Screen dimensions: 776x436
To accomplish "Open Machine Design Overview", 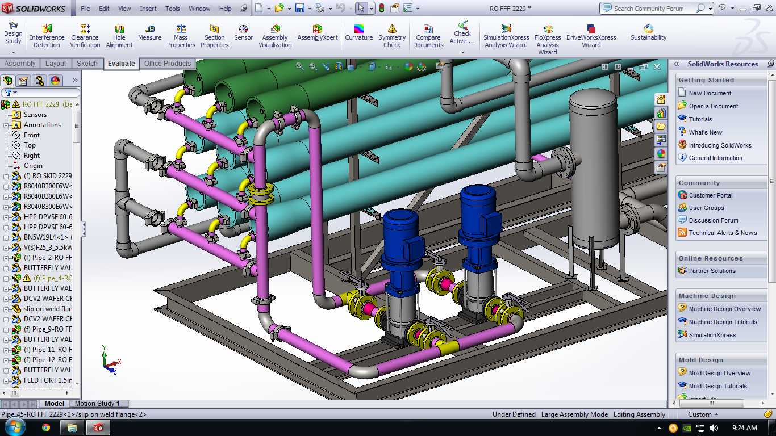I will 725,309.
